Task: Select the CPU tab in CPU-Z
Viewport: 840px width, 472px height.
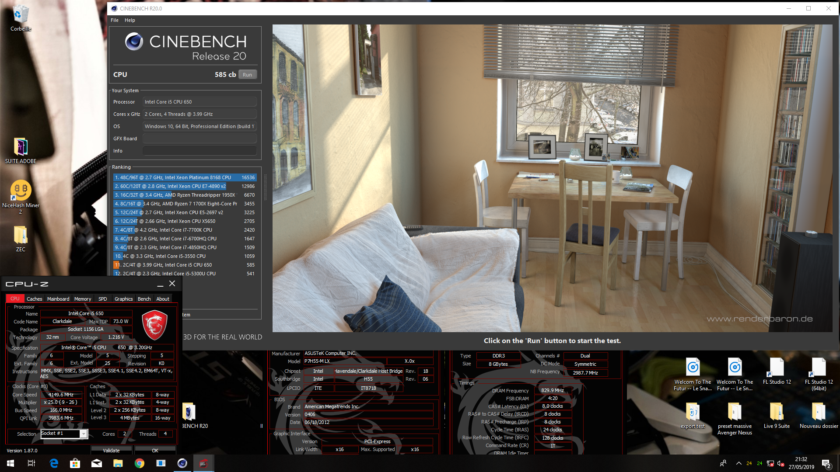Action: (x=15, y=298)
